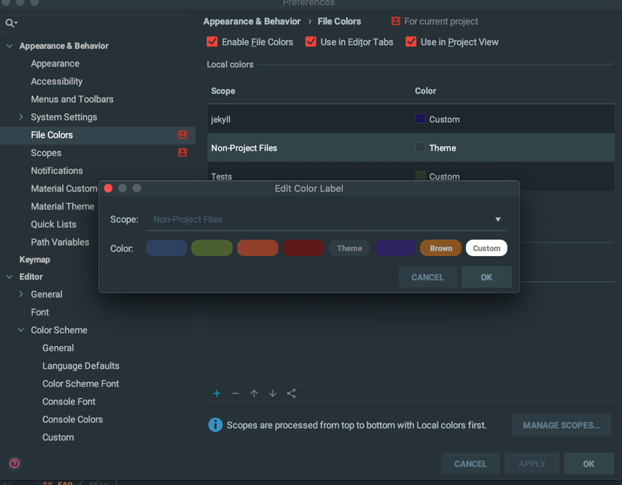The image size is (622, 485).
Task: Click the share colors icon
Action: 291,393
